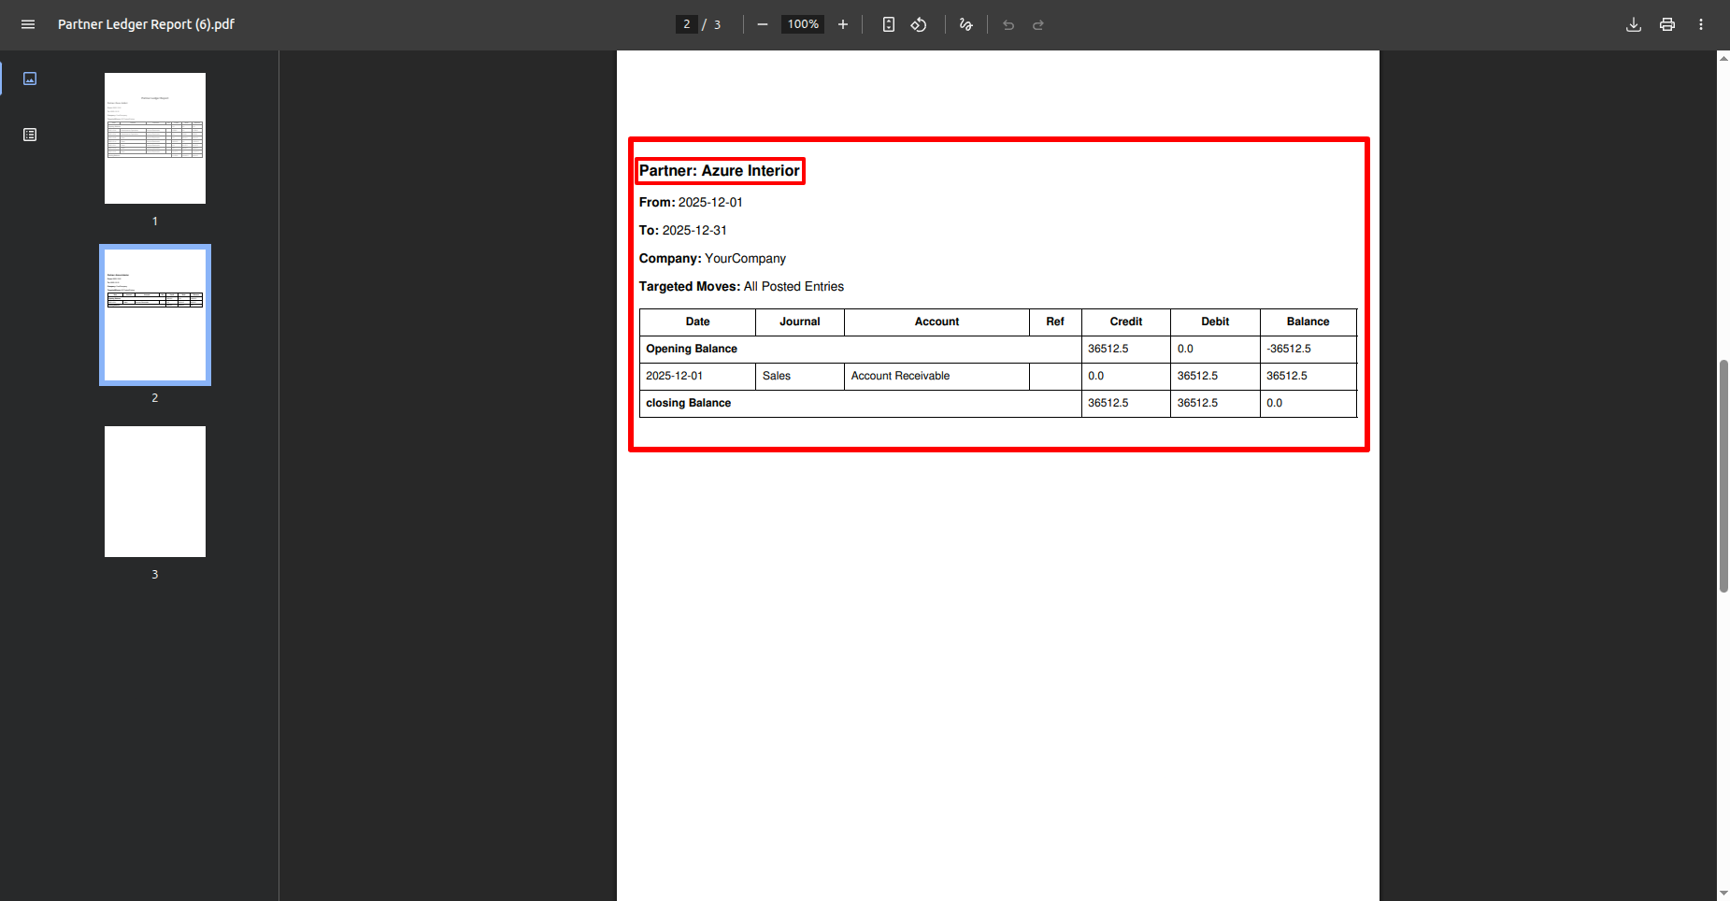The image size is (1730, 901).
Task: Download the Partner Ledger Report PDF
Action: 1634,24
